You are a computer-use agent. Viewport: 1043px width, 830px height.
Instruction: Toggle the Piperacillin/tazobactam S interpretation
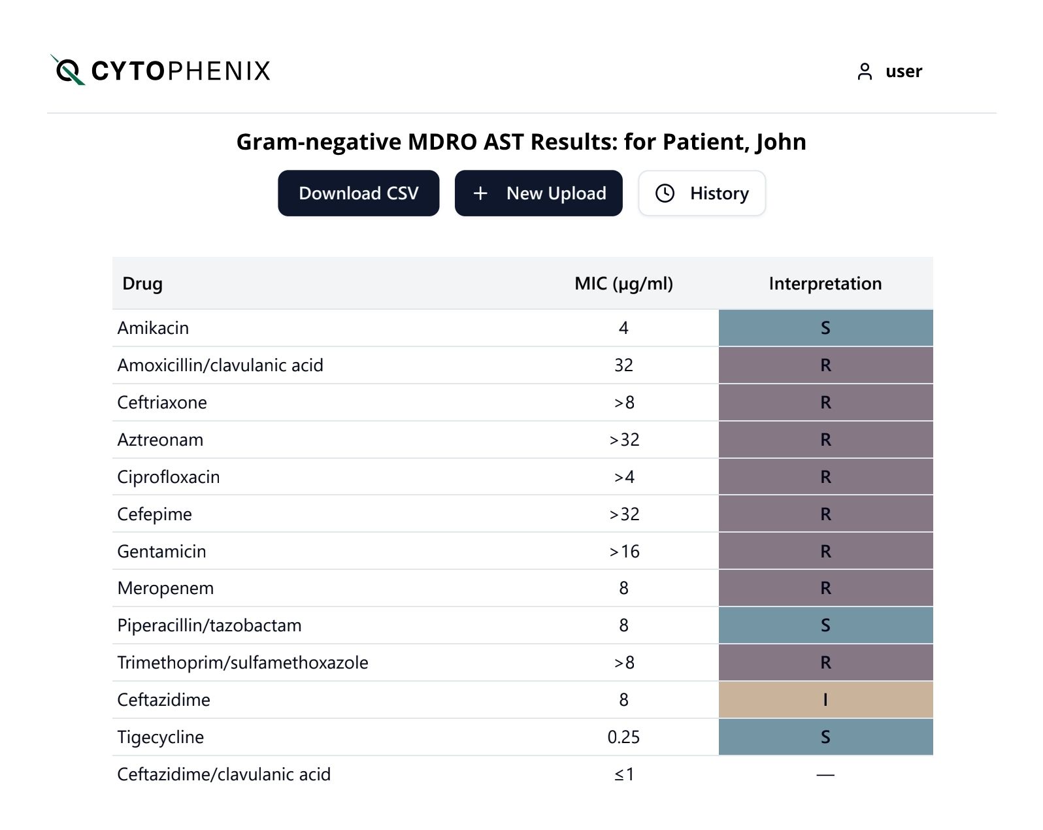825,625
